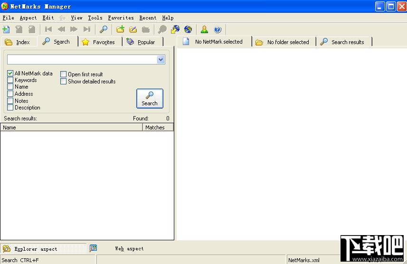Click the large Search button
Viewport: 407px width, 264px height.
150,99
